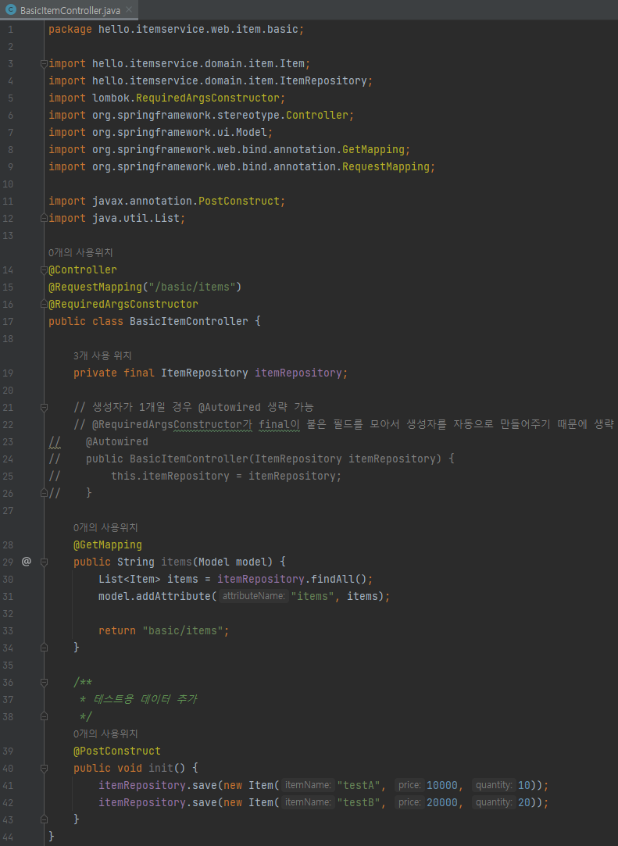Viewport: 618px width, 846px height.
Task: Click fold end marker on @RequiredArgsConstructor line 16
Action: pos(45,305)
